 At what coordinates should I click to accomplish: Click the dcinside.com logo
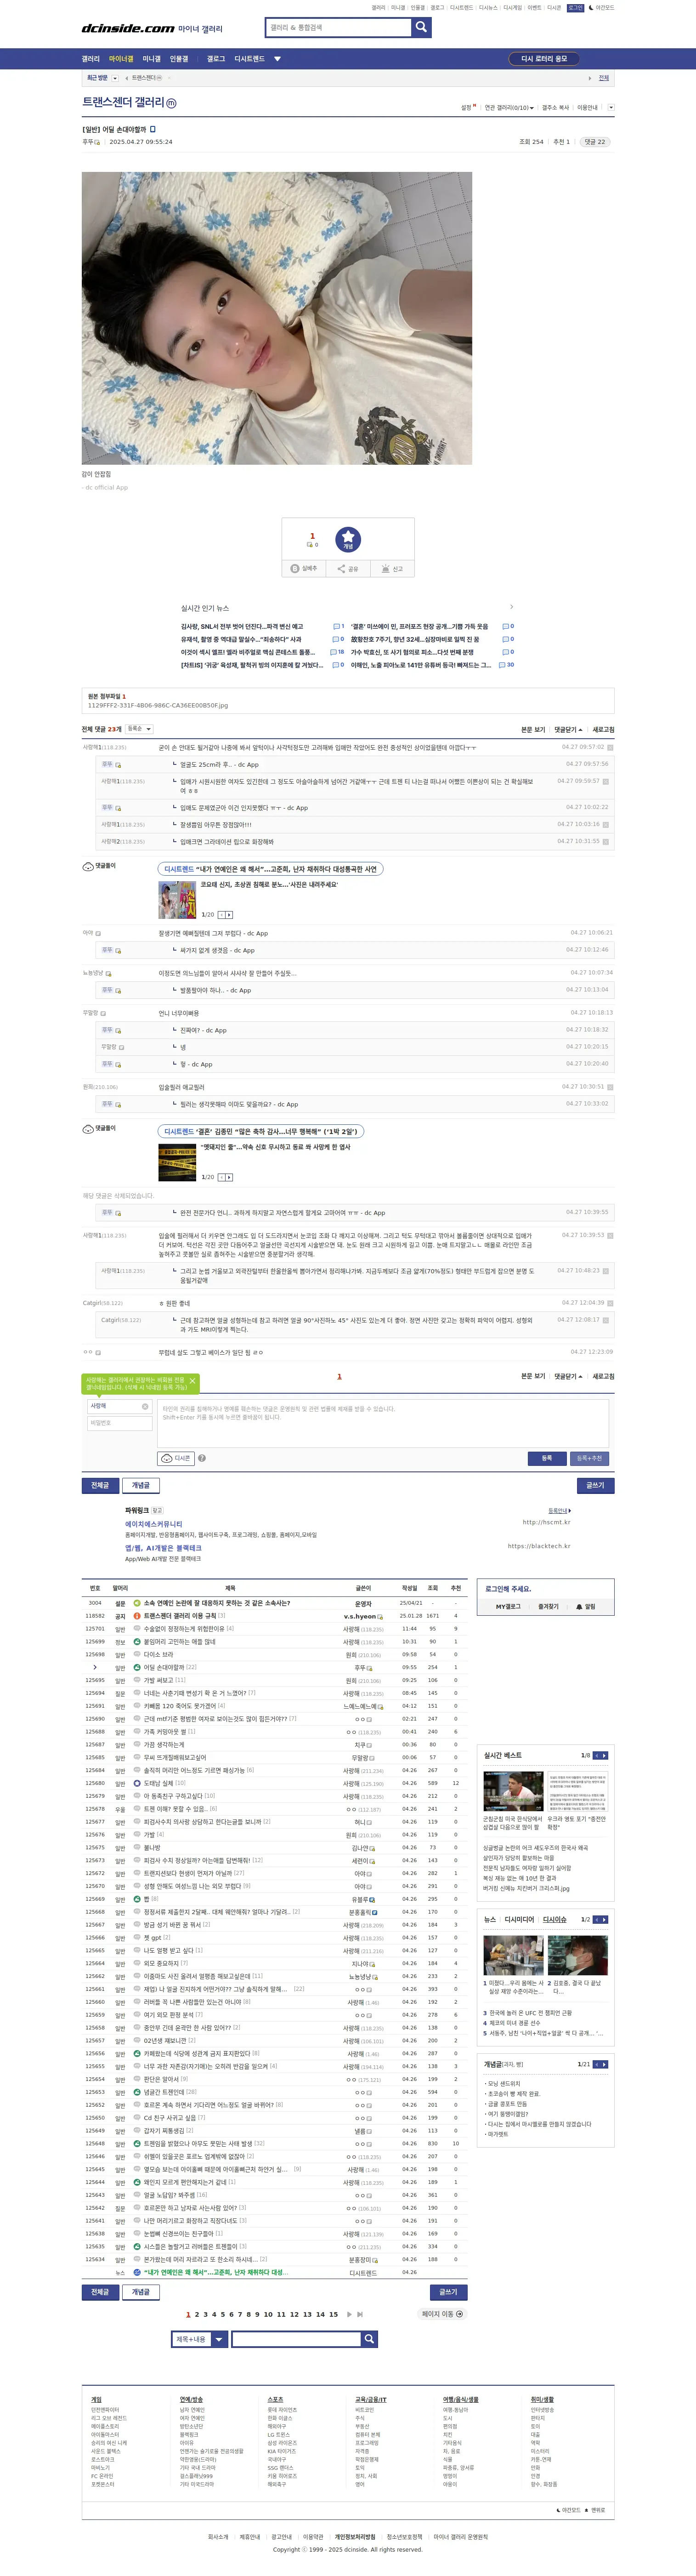(128, 29)
